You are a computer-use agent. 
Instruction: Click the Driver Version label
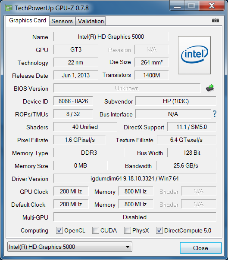(x=30, y=179)
